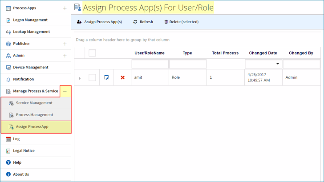The height and width of the screenshot is (182, 324).
Task: Click the Notification bell icon
Action: 8,80
